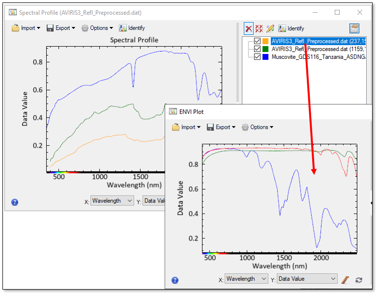Open Options in the ENVI Plot toolbar
The width and height of the screenshot is (376, 293).
click(257, 127)
